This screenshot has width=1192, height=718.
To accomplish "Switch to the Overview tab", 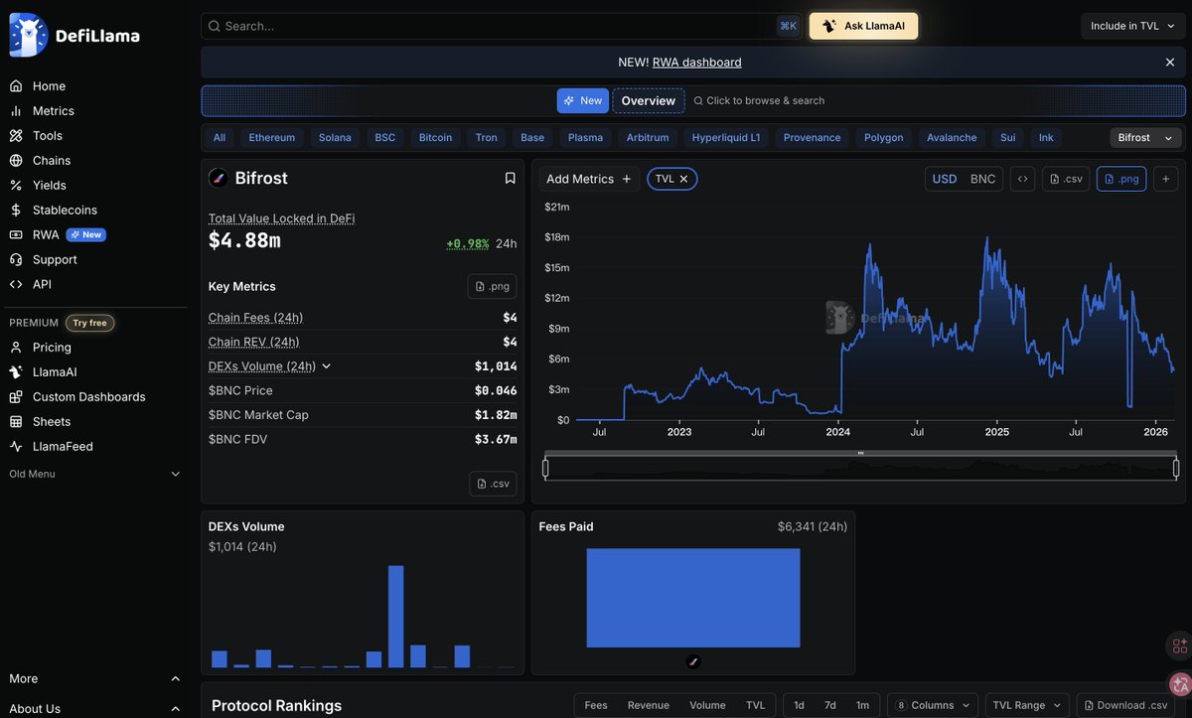I will (648, 101).
